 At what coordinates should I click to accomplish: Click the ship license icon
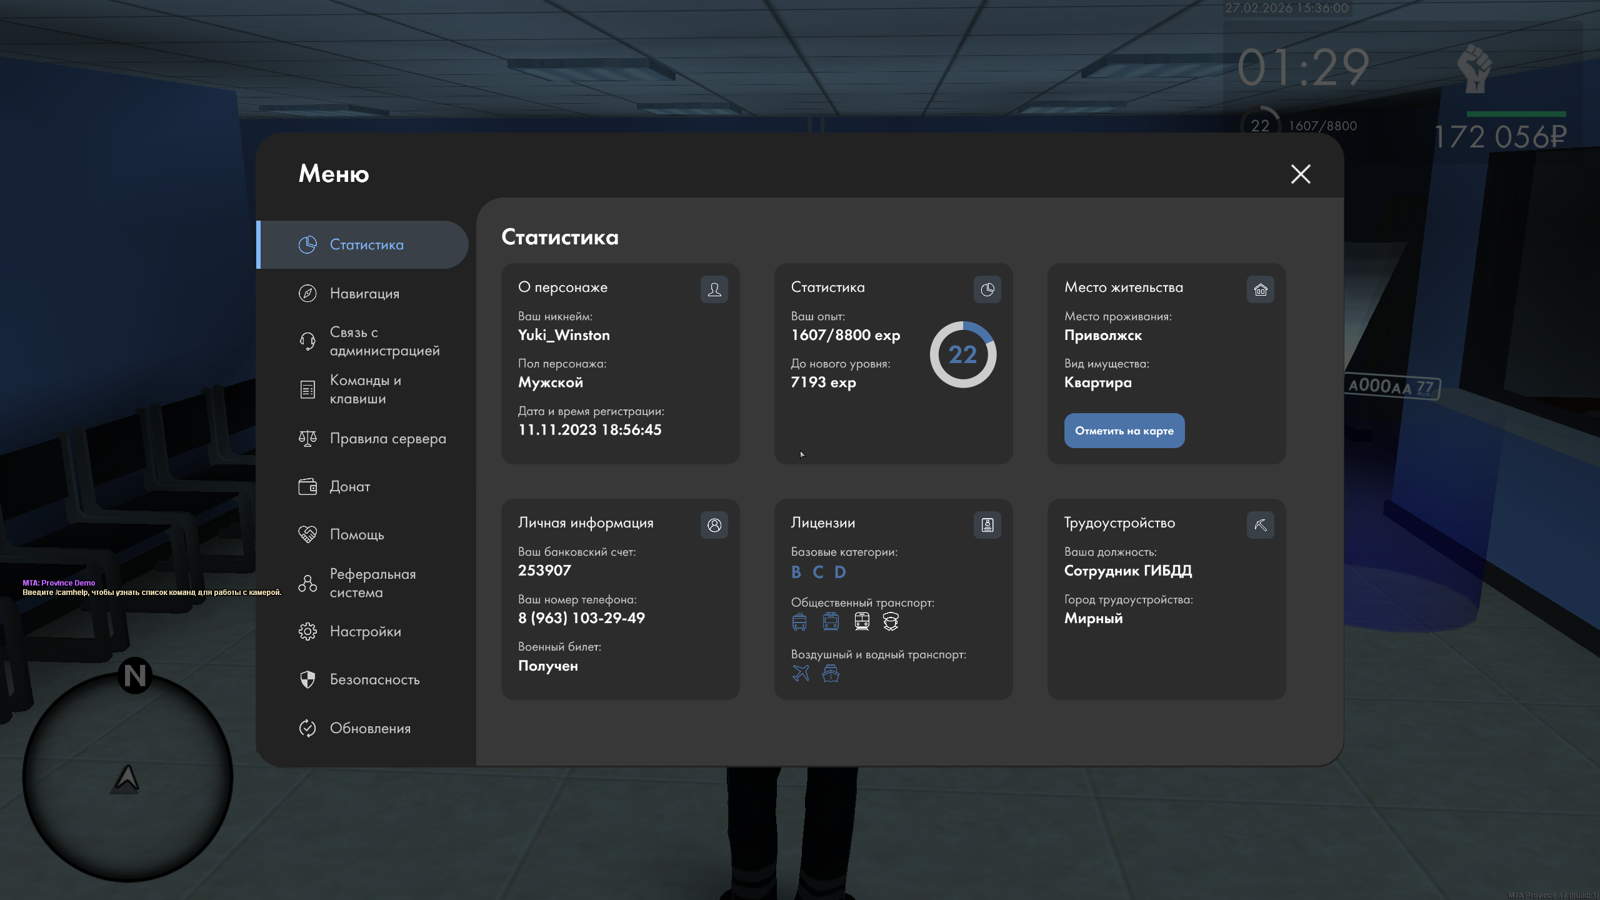[x=831, y=673]
